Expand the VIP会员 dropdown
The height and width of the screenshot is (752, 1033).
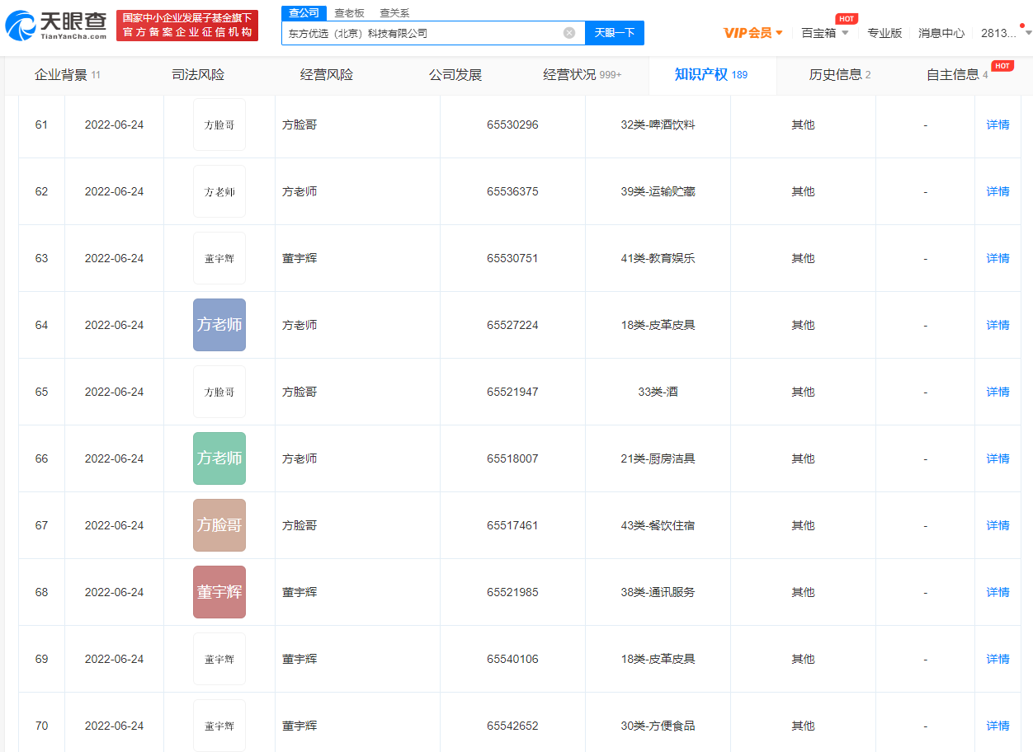point(753,33)
